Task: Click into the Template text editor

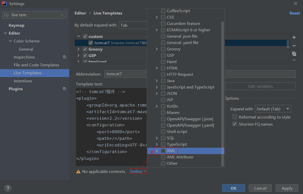Action: coord(111,127)
